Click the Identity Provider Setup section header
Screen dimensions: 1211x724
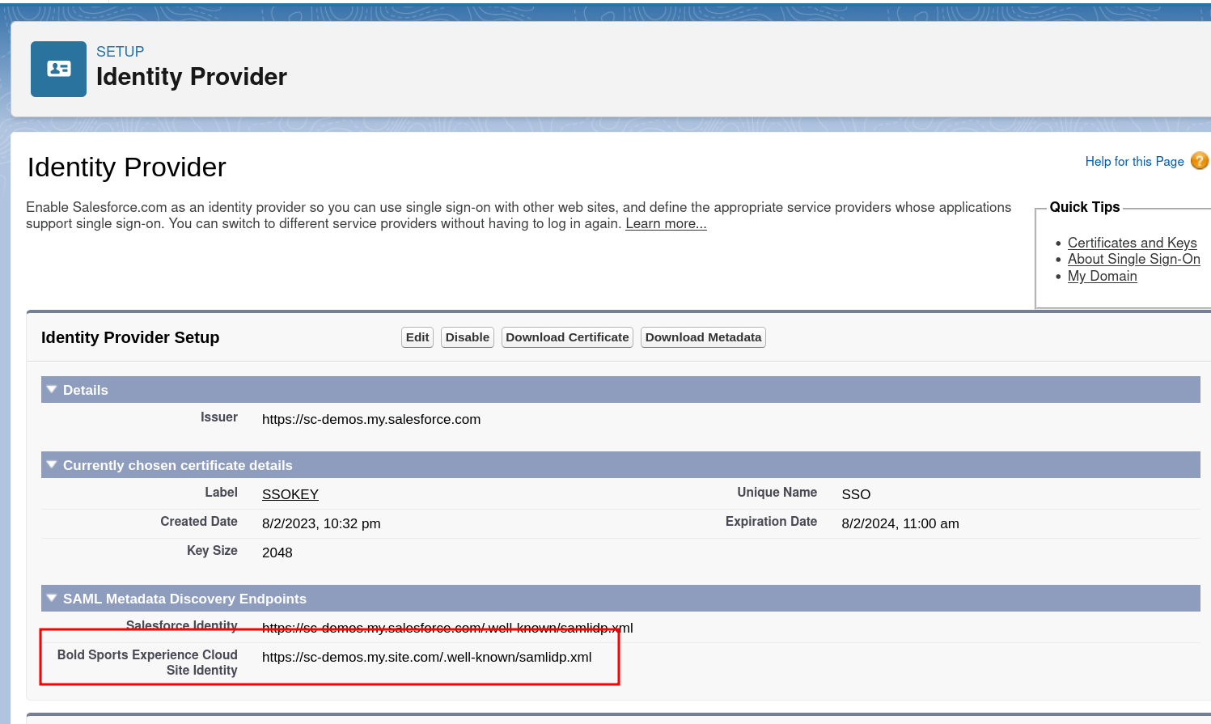130,337
